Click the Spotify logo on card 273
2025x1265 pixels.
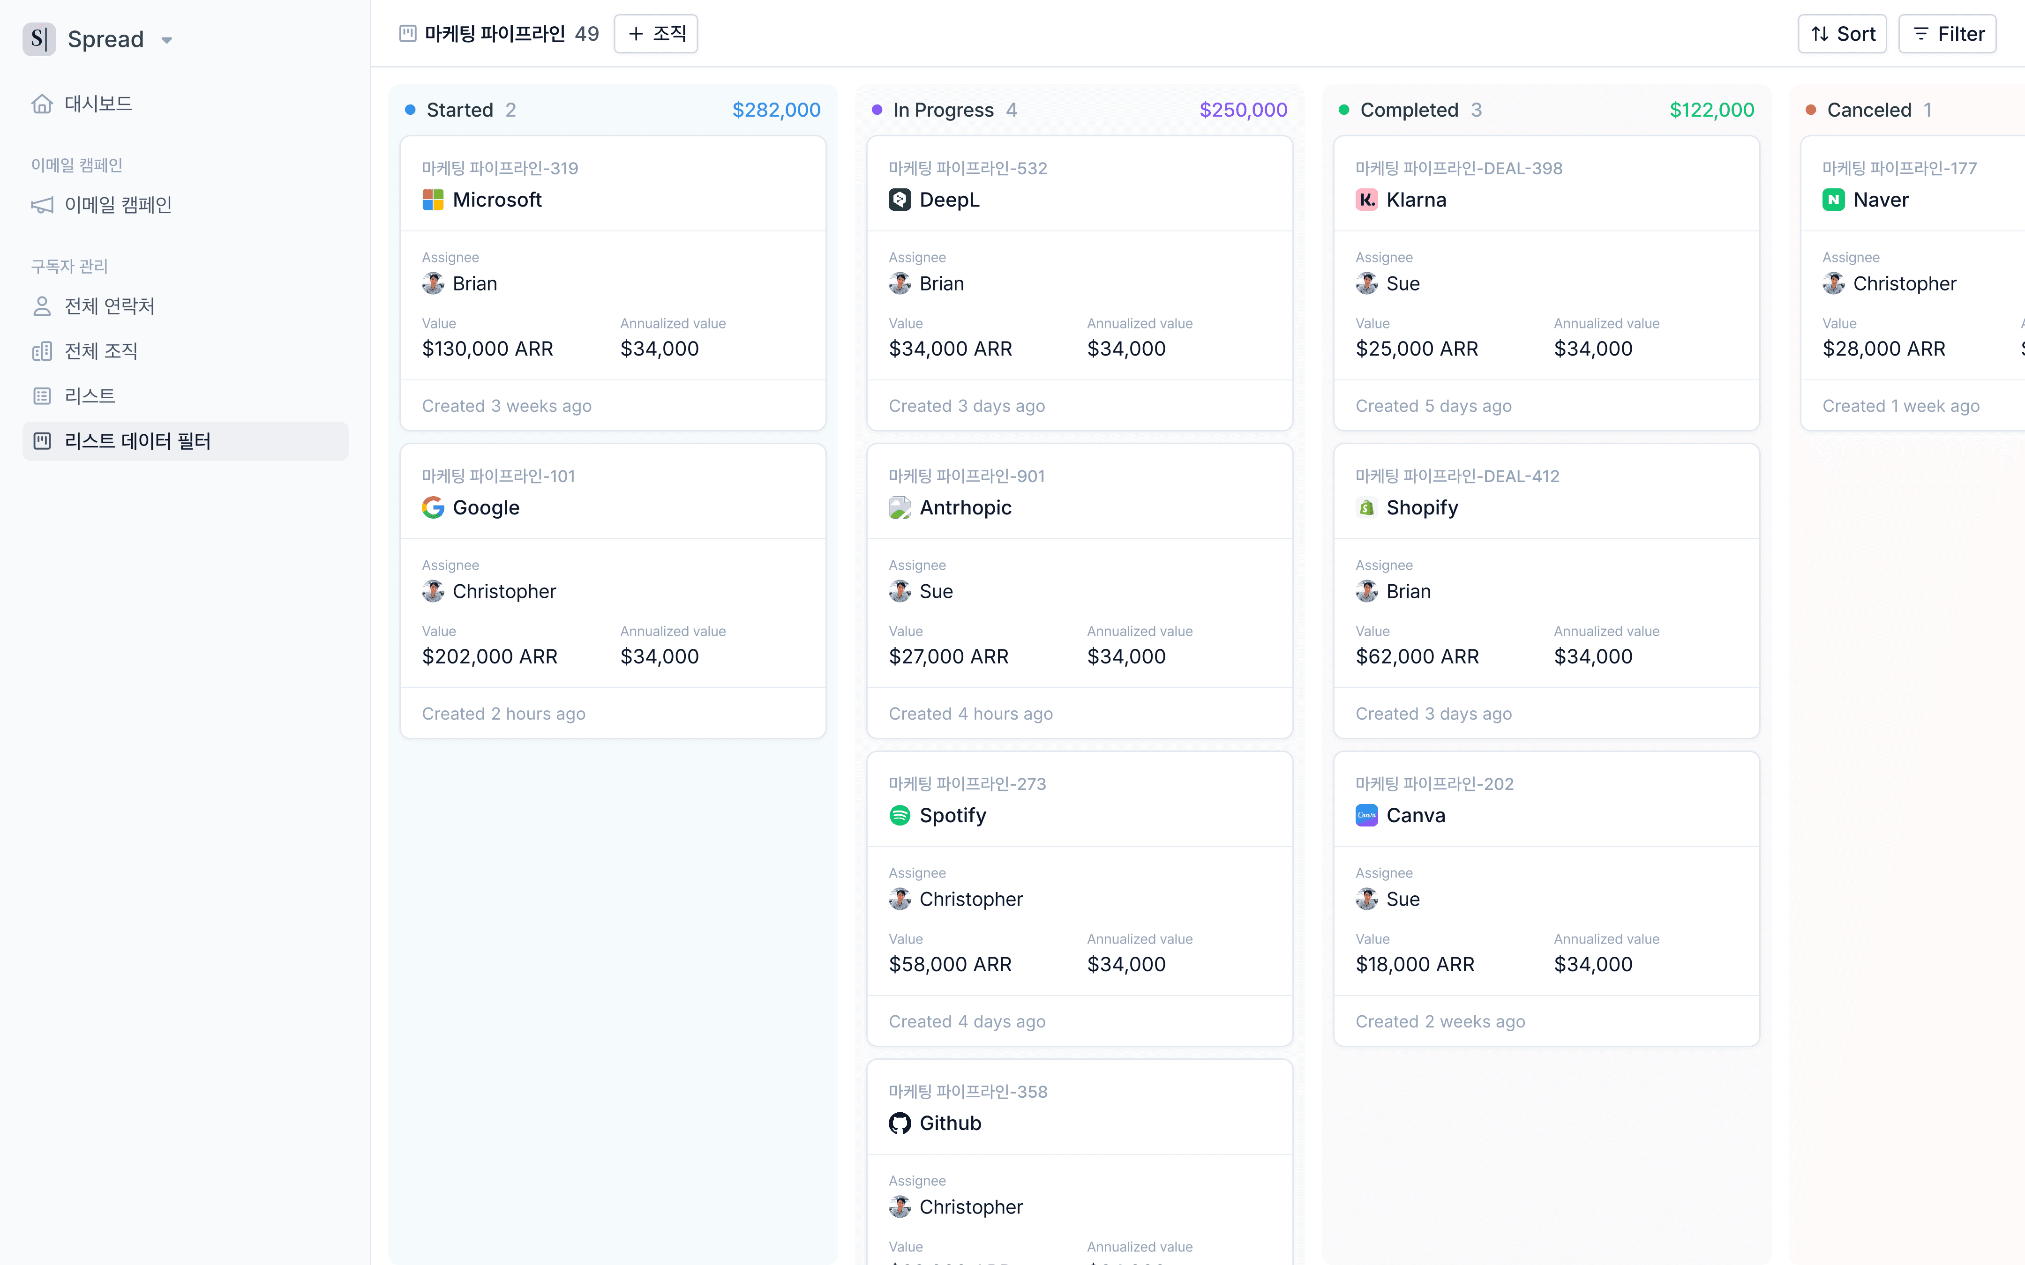click(x=900, y=816)
